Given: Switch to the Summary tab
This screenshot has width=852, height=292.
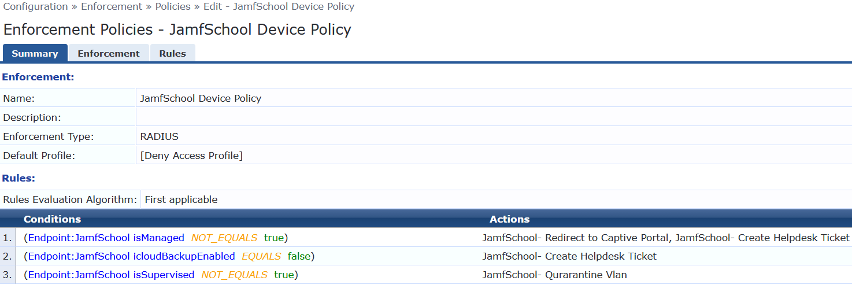Looking at the screenshot, I should tap(35, 53).
